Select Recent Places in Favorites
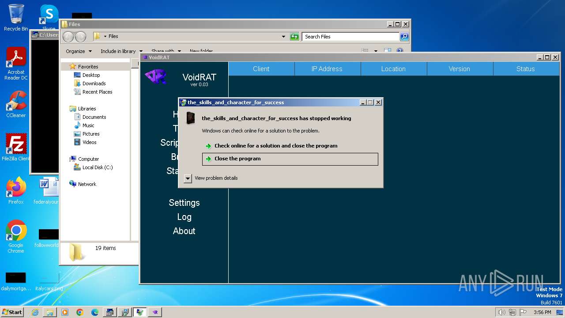Image resolution: width=565 pixels, height=318 pixels. [97, 92]
